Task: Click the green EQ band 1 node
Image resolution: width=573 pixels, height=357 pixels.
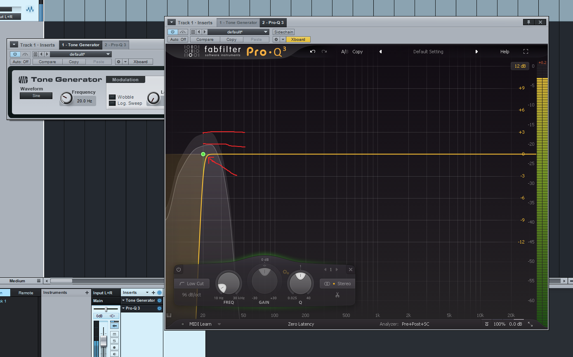Action: [203, 154]
